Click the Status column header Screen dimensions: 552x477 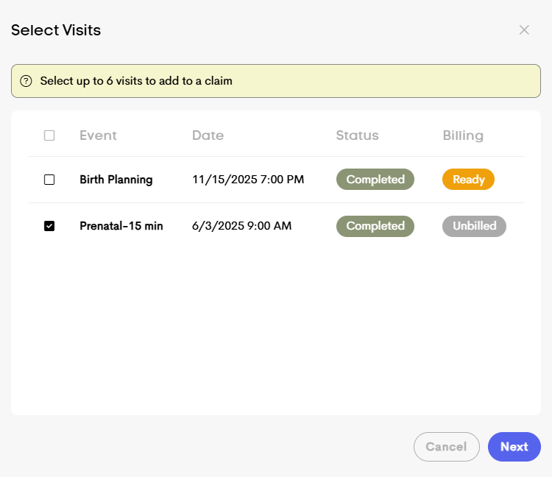click(x=357, y=135)
